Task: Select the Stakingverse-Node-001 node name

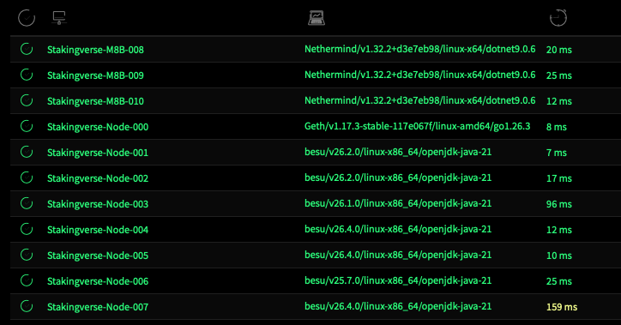Action: click(x=98, y=153)
